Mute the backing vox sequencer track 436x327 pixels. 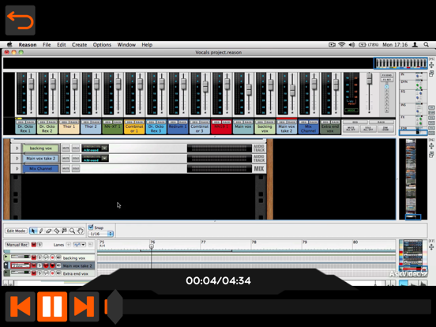click(34, 257)
